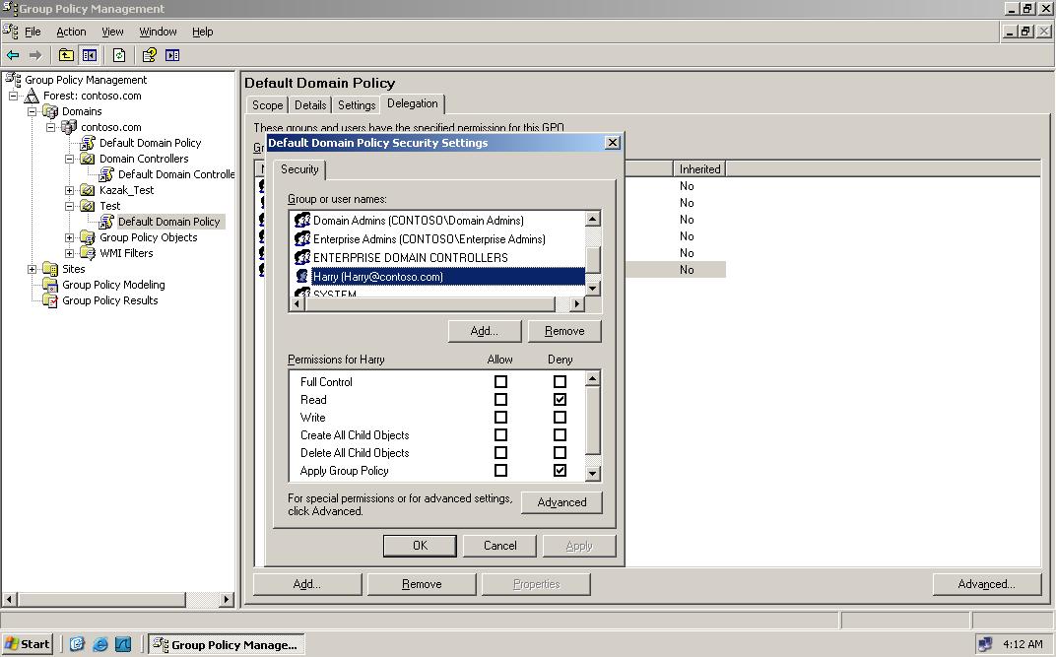
Task: Click the Forest: contoso.com icon
Action: click(x=32, y=96)
